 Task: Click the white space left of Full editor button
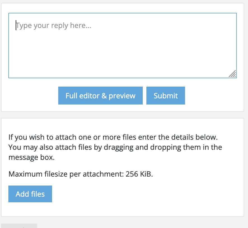(31, 96)
